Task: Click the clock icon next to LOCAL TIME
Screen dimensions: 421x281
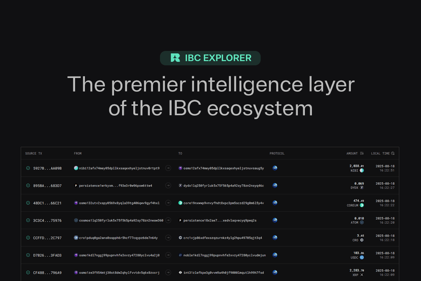Action: [x=393, y=153]
